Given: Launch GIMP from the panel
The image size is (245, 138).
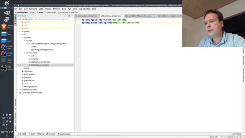Looking at the screenshot, I should pyautogui.click(x=7, y=13).
